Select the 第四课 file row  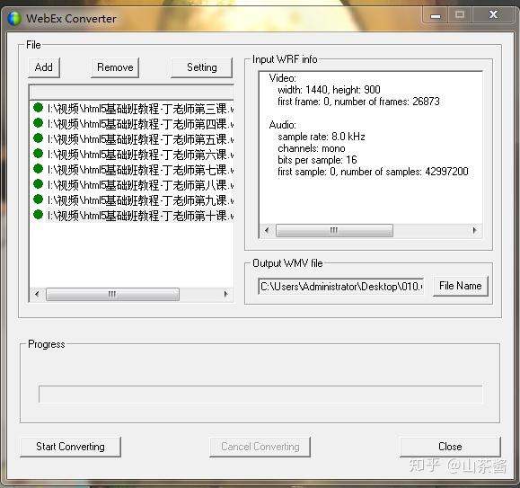(x=132, y=124)
